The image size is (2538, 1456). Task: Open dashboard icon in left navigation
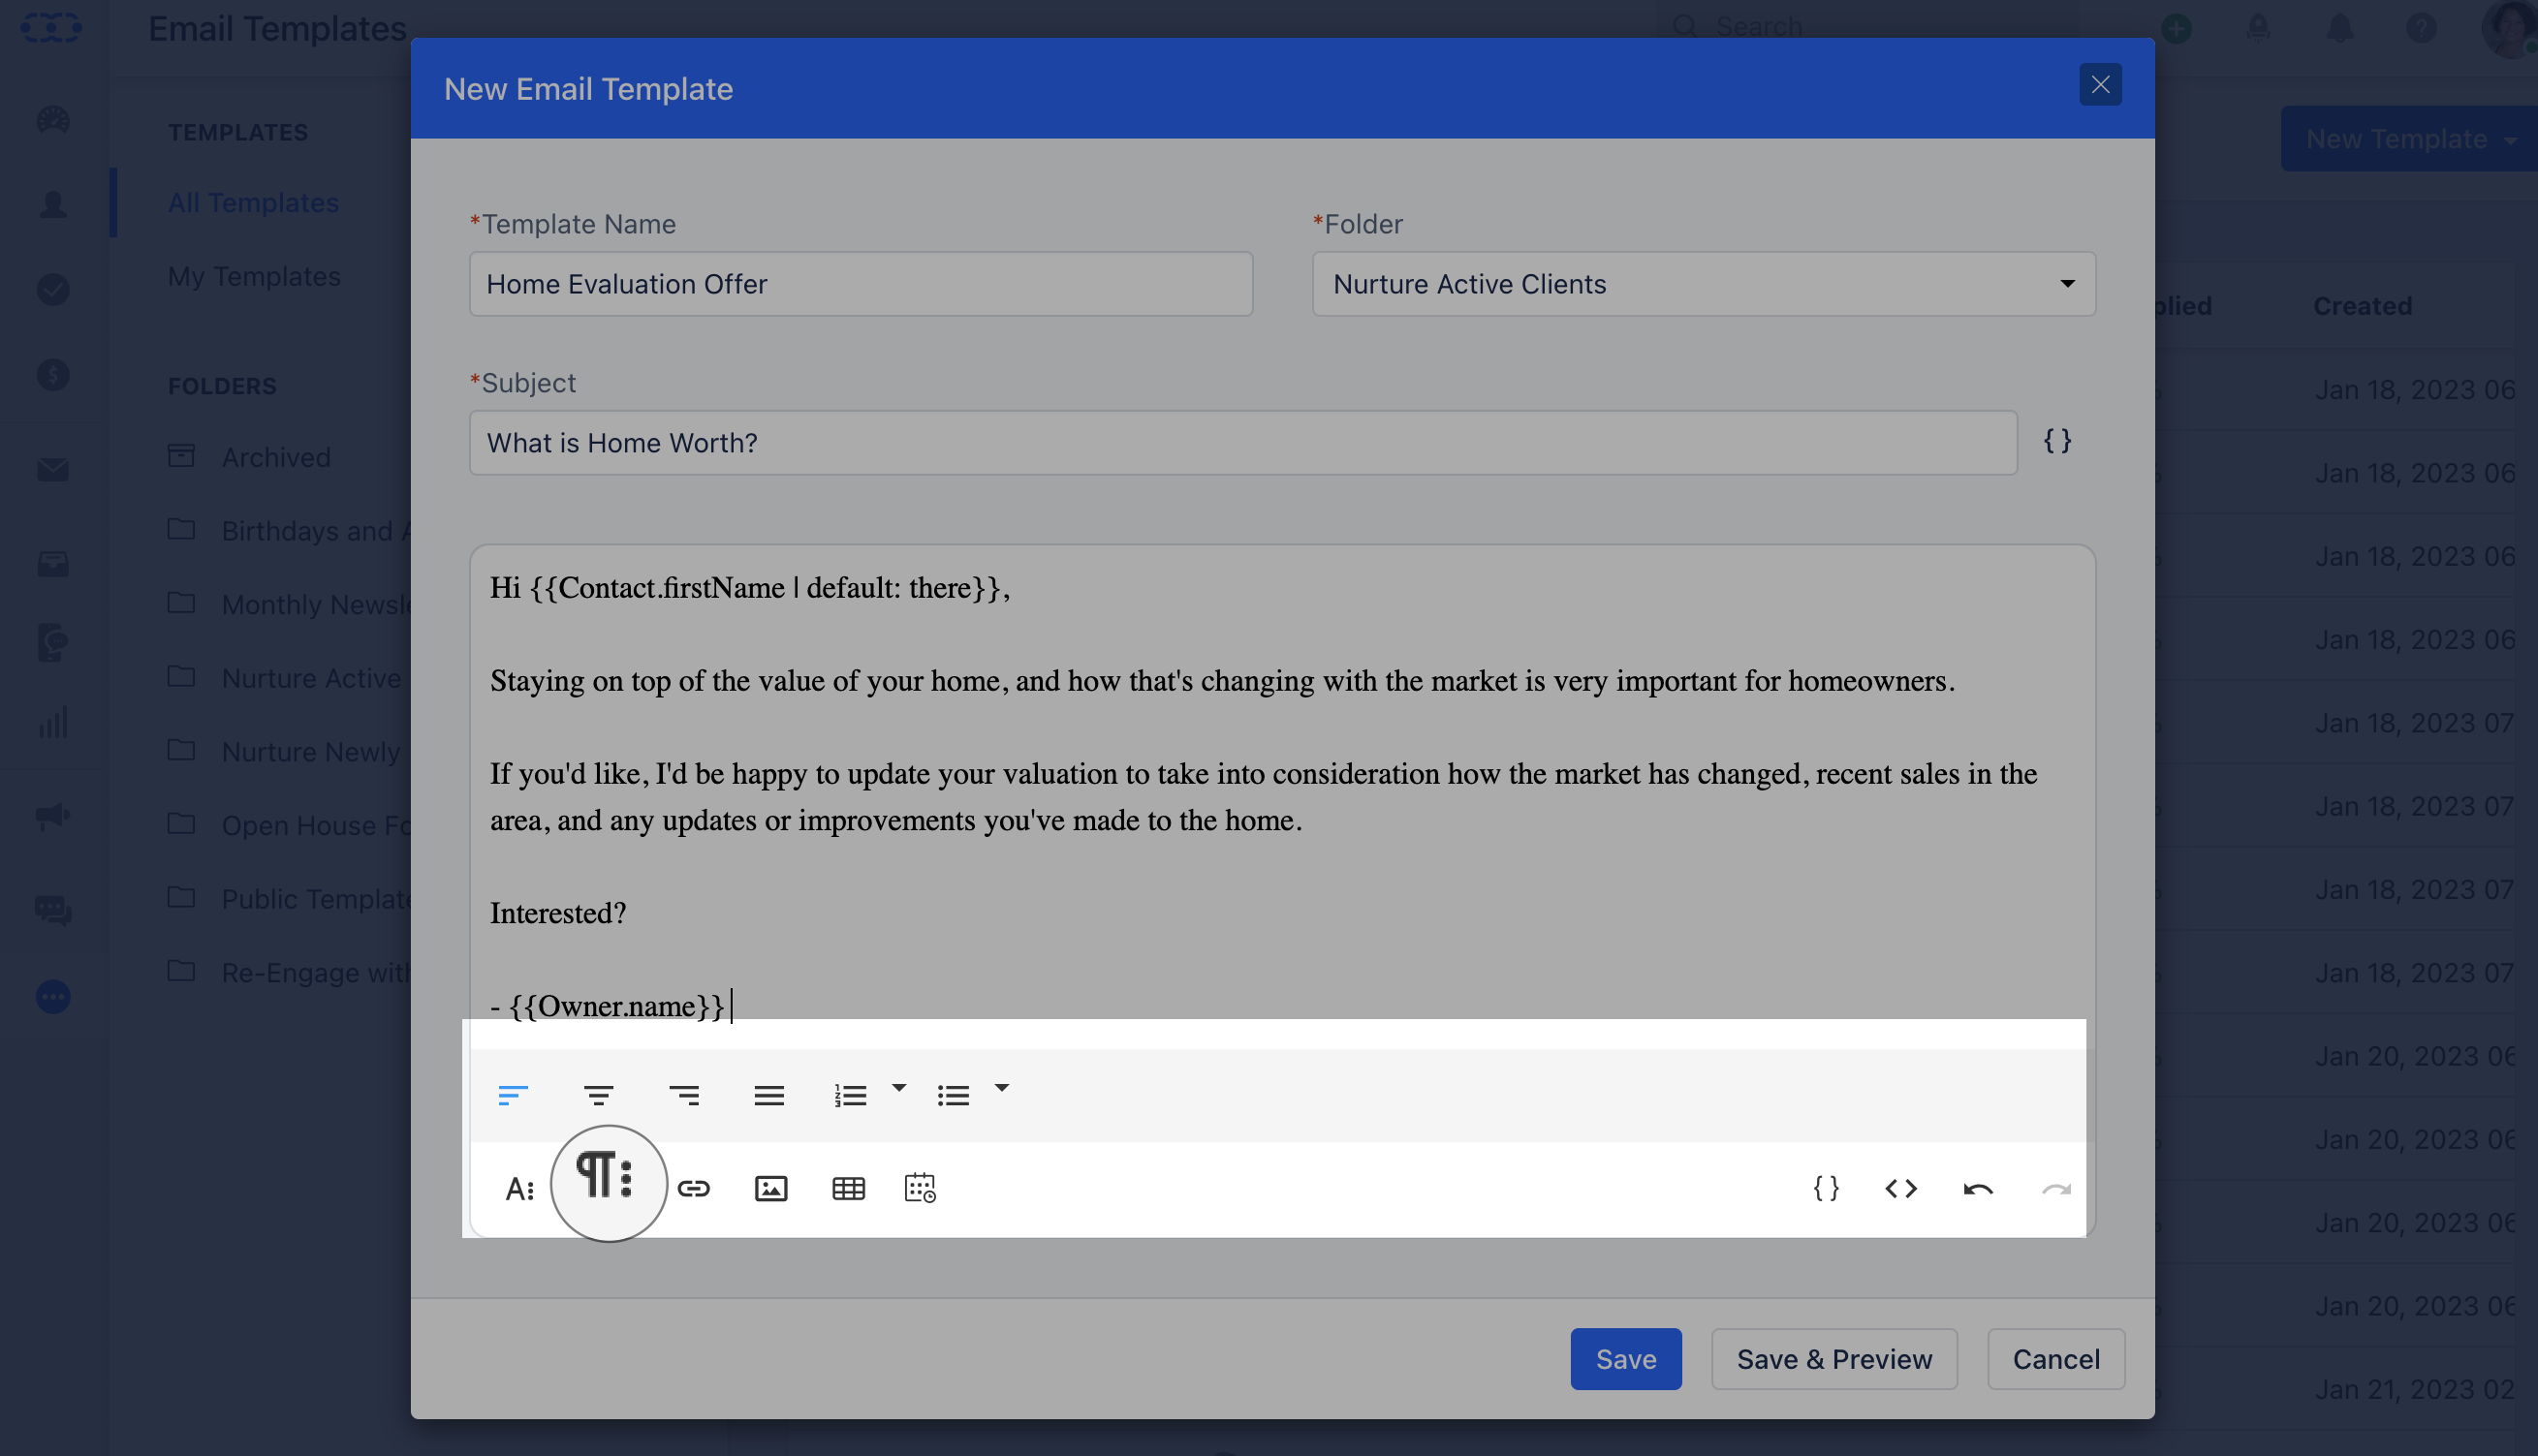[53, 120]
